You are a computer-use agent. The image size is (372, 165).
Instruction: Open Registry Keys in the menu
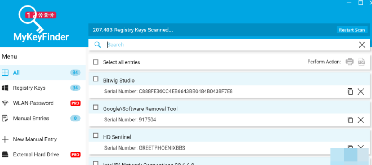pyautogui.click(x=43, y=88)
